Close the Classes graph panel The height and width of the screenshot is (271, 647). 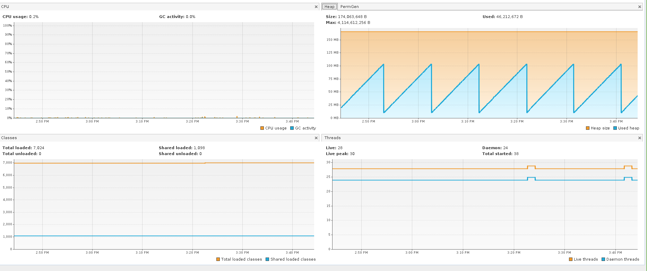click(316, 138)
